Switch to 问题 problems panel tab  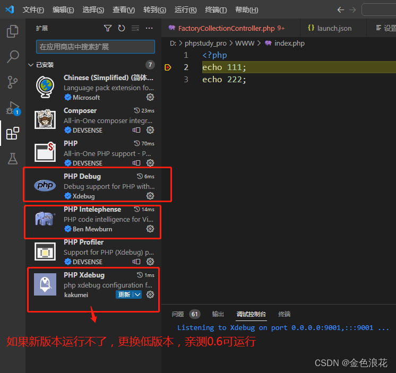point(177,314)
